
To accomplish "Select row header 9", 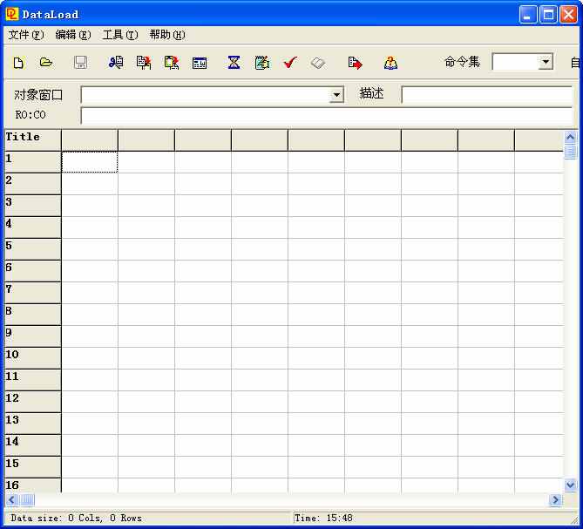I will (33, 336).
